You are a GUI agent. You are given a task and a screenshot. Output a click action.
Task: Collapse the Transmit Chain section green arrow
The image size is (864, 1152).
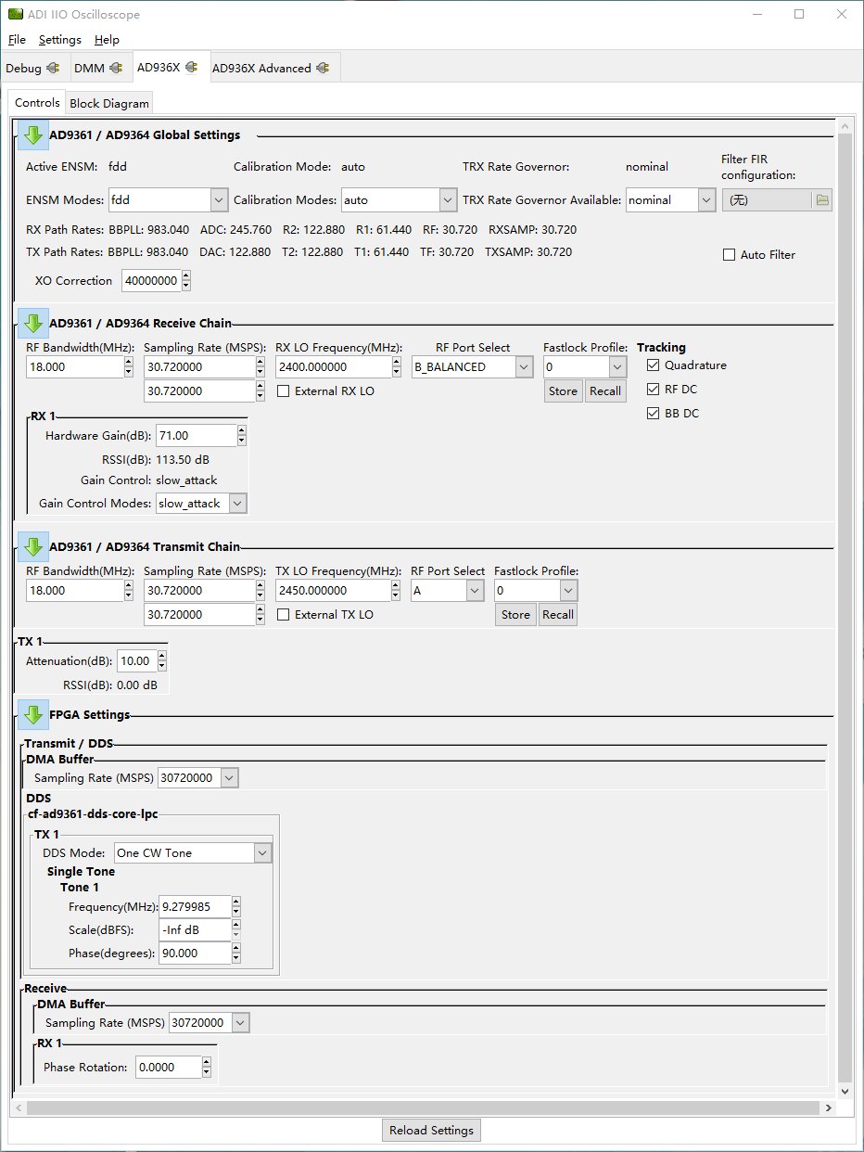tap(33, 547)
